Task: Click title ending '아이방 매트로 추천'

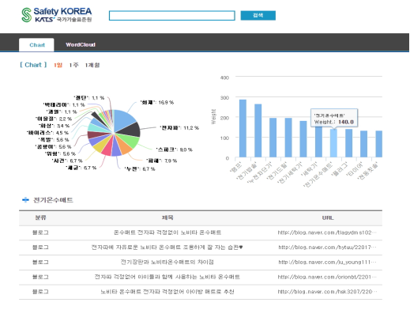Action: pos(167,292)
